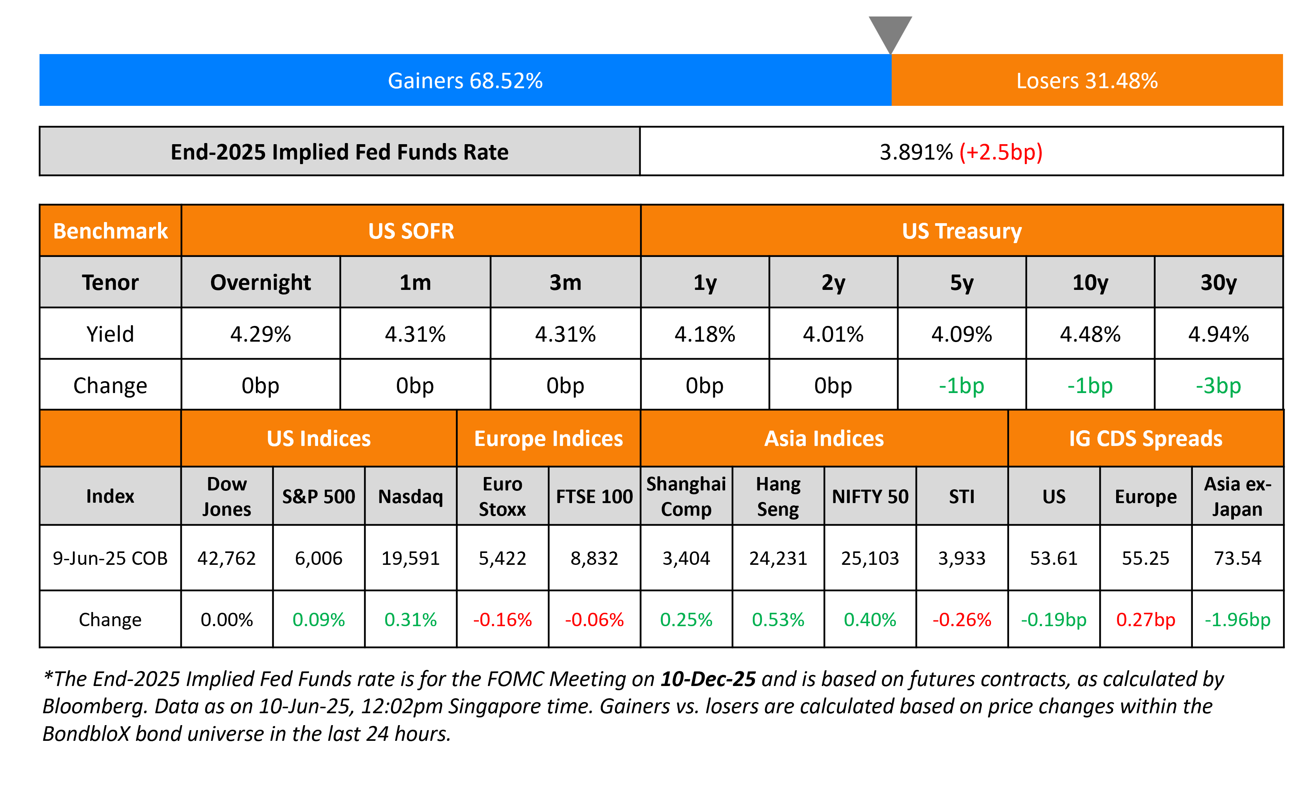The height and width of the screenshot is (788, 1293).
Task: Select the IG CDS Spreads section header
Action: 1146,438
